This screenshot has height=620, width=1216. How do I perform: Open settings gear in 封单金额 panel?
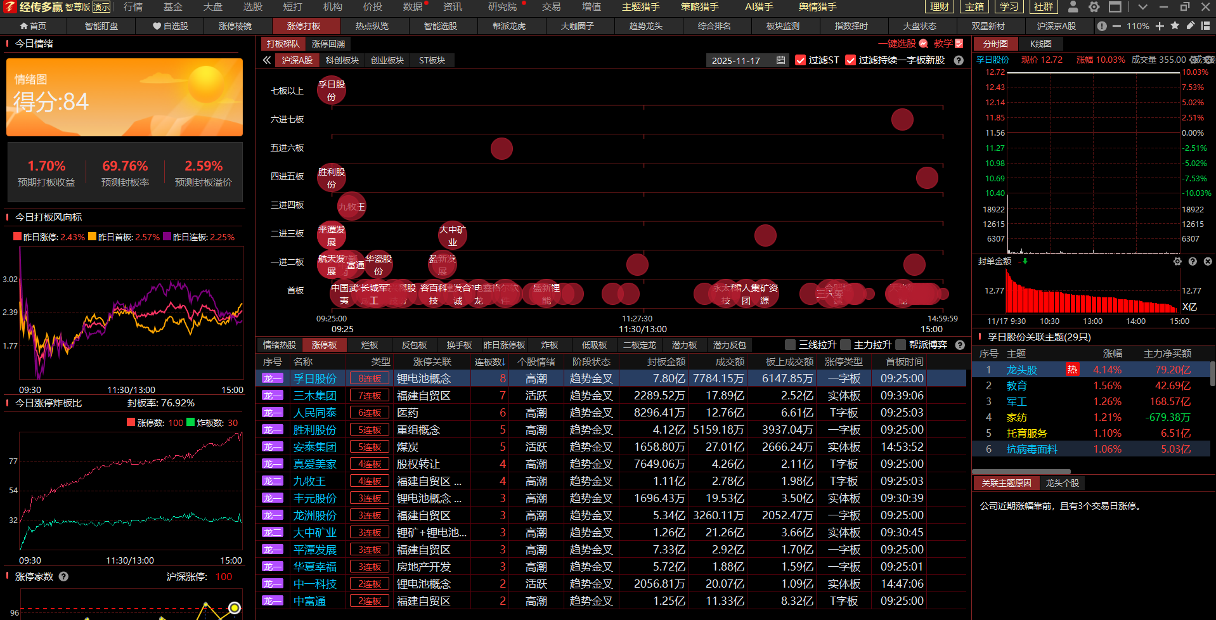pos(1177,261)
